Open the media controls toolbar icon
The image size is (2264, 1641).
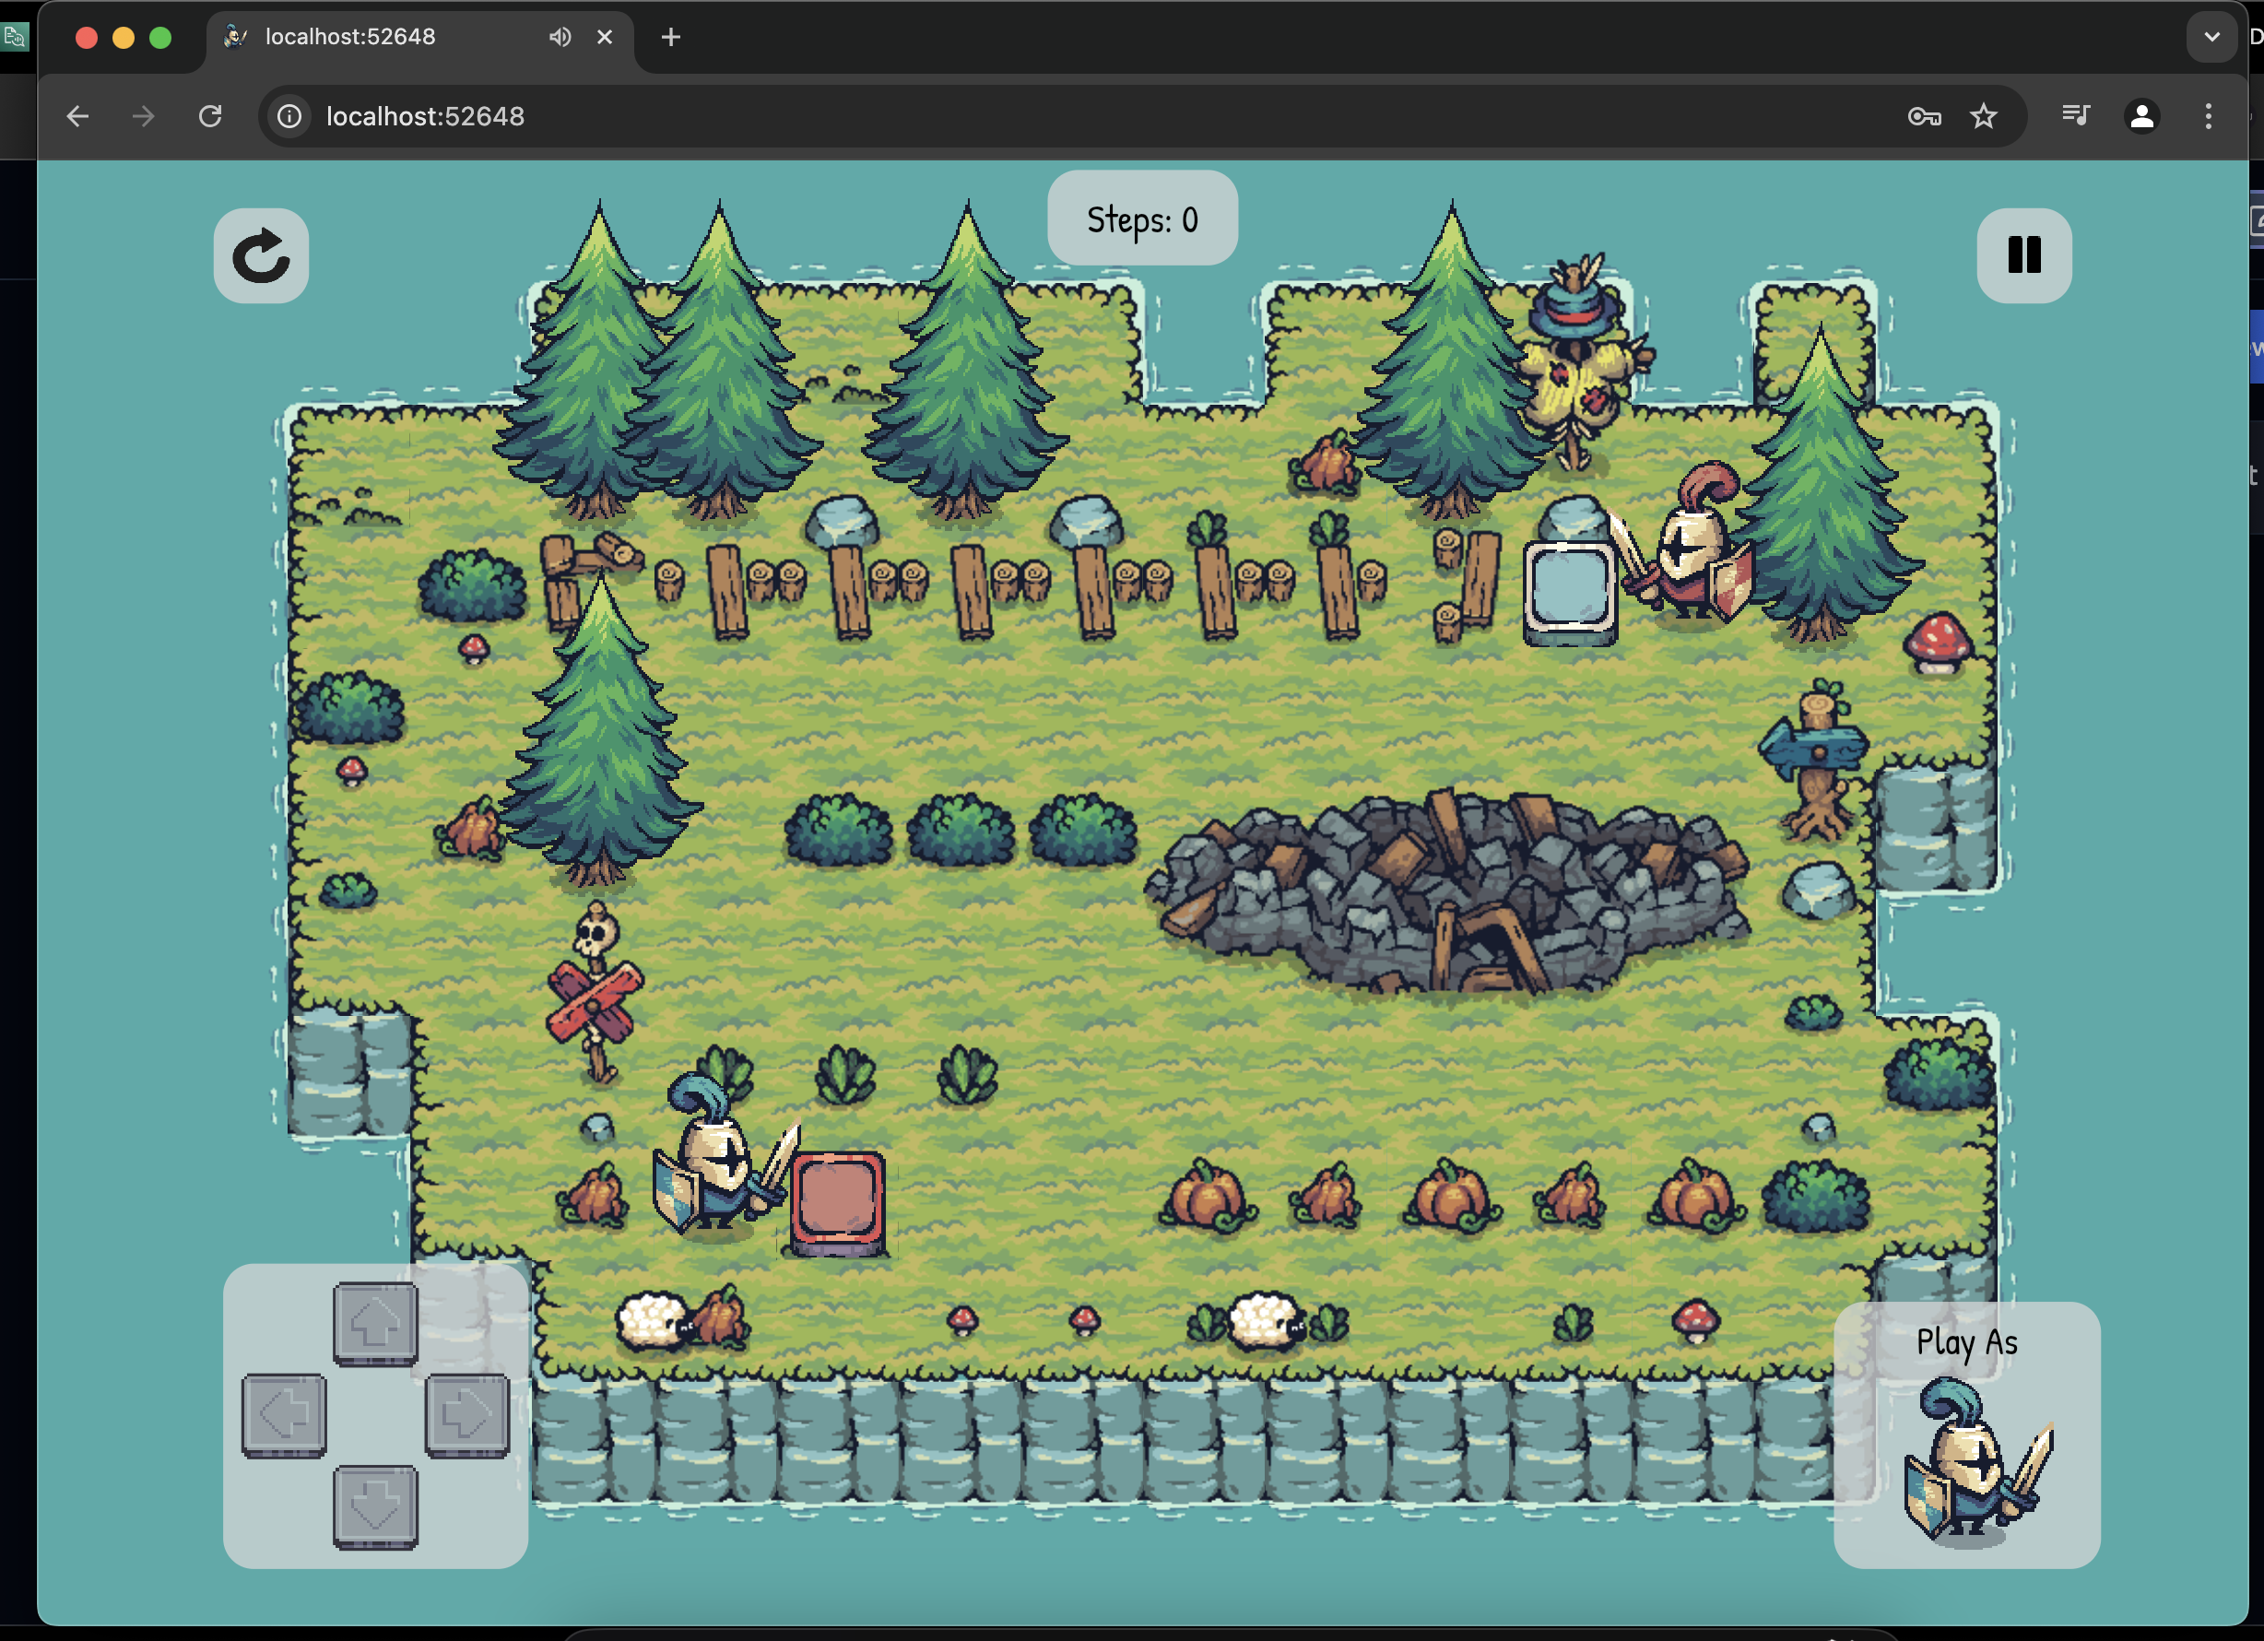pos(2075,117)
